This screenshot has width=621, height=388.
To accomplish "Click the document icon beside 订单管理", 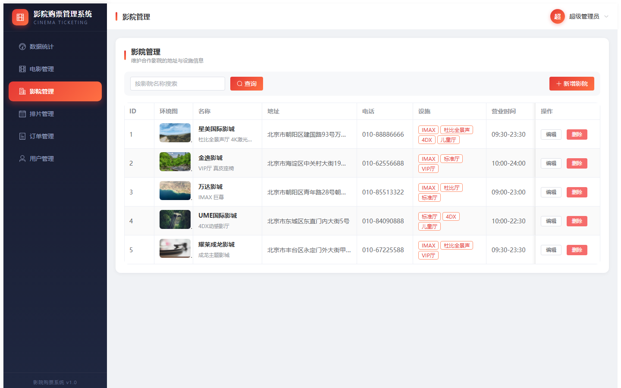I will pos(22,136).
